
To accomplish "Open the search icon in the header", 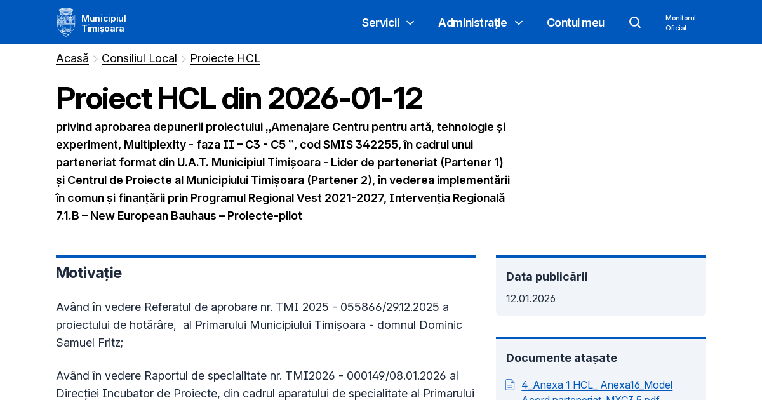I will [634, 22].
